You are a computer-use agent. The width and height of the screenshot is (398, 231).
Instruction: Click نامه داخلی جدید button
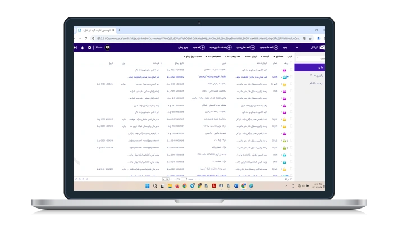coord(246,48)
